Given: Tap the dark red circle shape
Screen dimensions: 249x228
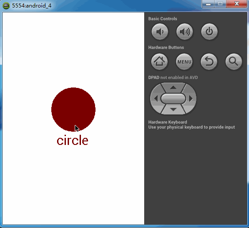Looking at the screenshot, I should click(x=73, y=110).
